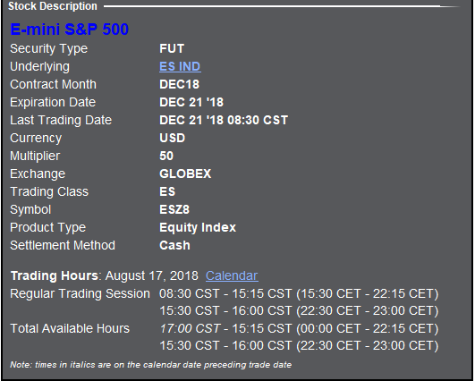Click the italics note about trade date
This screenshot has height=381, width=475.
[x=151, y=365]
